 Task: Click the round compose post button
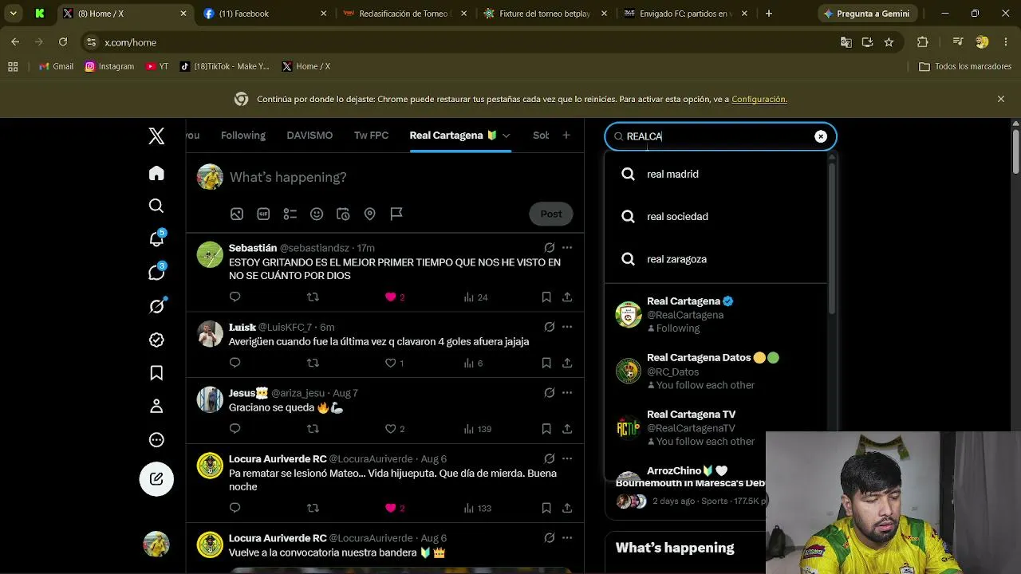pyautogui.click(x=156, y=479)
